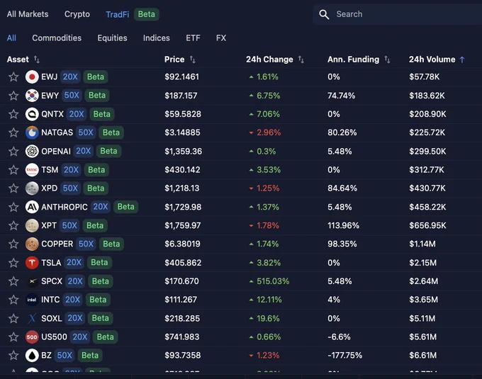Image resolution: width=482 pixels, height=379 pixels.
Task: Toggle the star next to EWY
Action: point(13,96)
